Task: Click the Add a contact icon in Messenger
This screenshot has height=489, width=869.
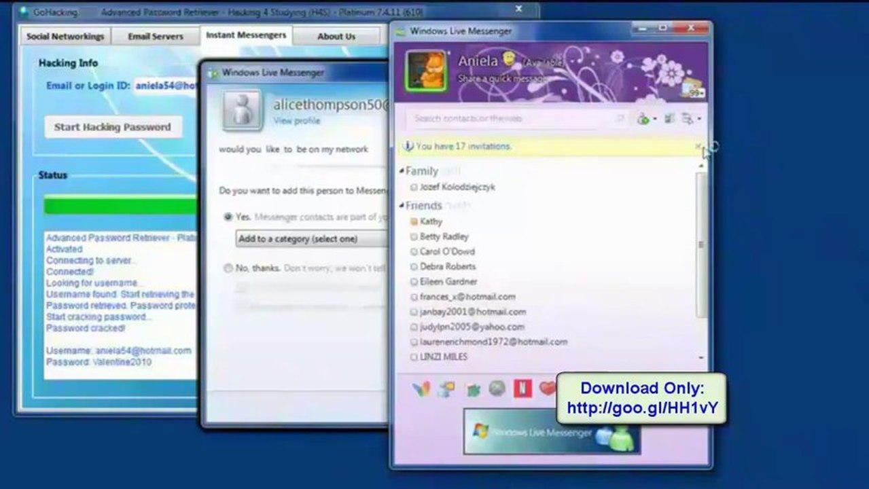Action: pyautogui.click(x=643, y=119)
